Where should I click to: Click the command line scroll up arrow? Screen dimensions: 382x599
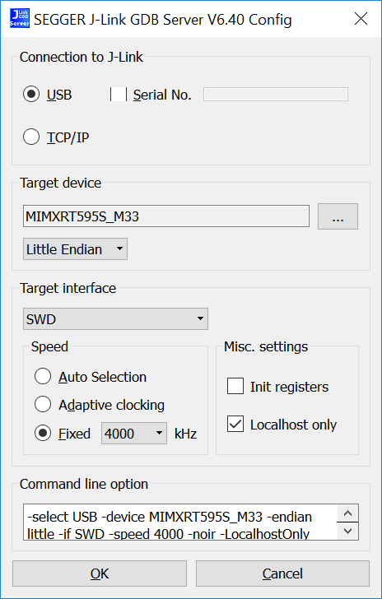pos(347,513)
